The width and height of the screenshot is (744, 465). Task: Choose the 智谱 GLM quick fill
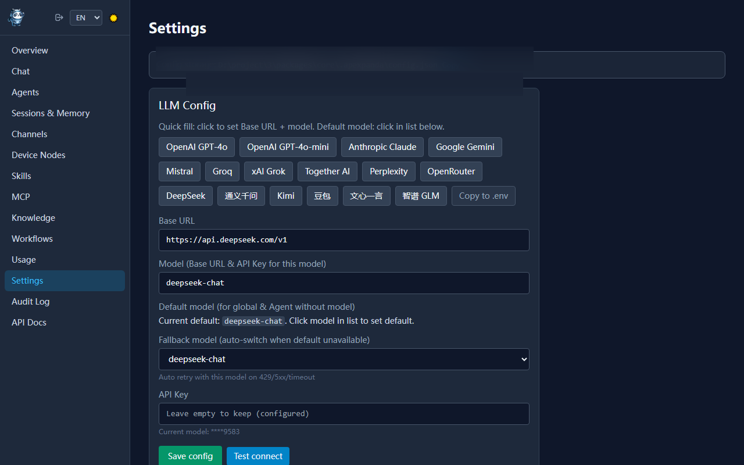tap(421, 196)
